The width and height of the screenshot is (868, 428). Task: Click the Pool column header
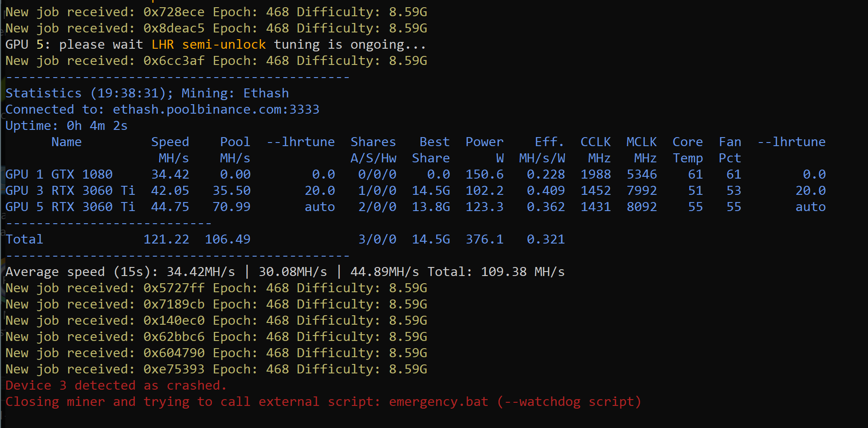click(x=235, y=142)
